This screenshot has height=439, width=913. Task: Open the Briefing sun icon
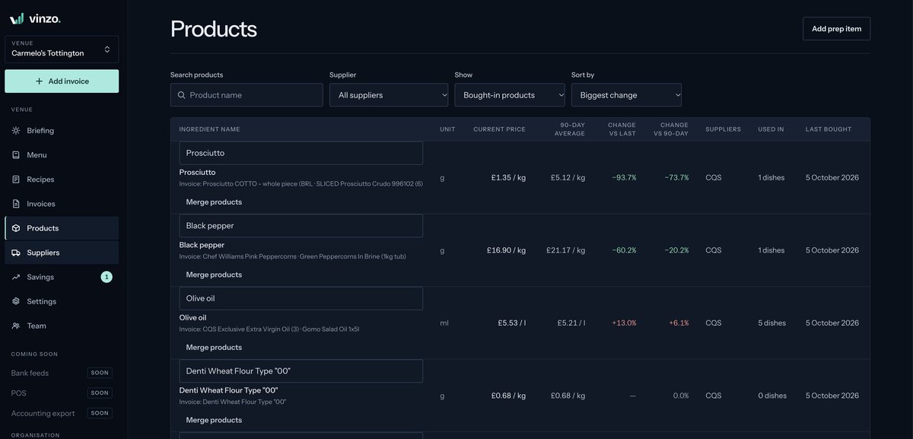(16, 131)
